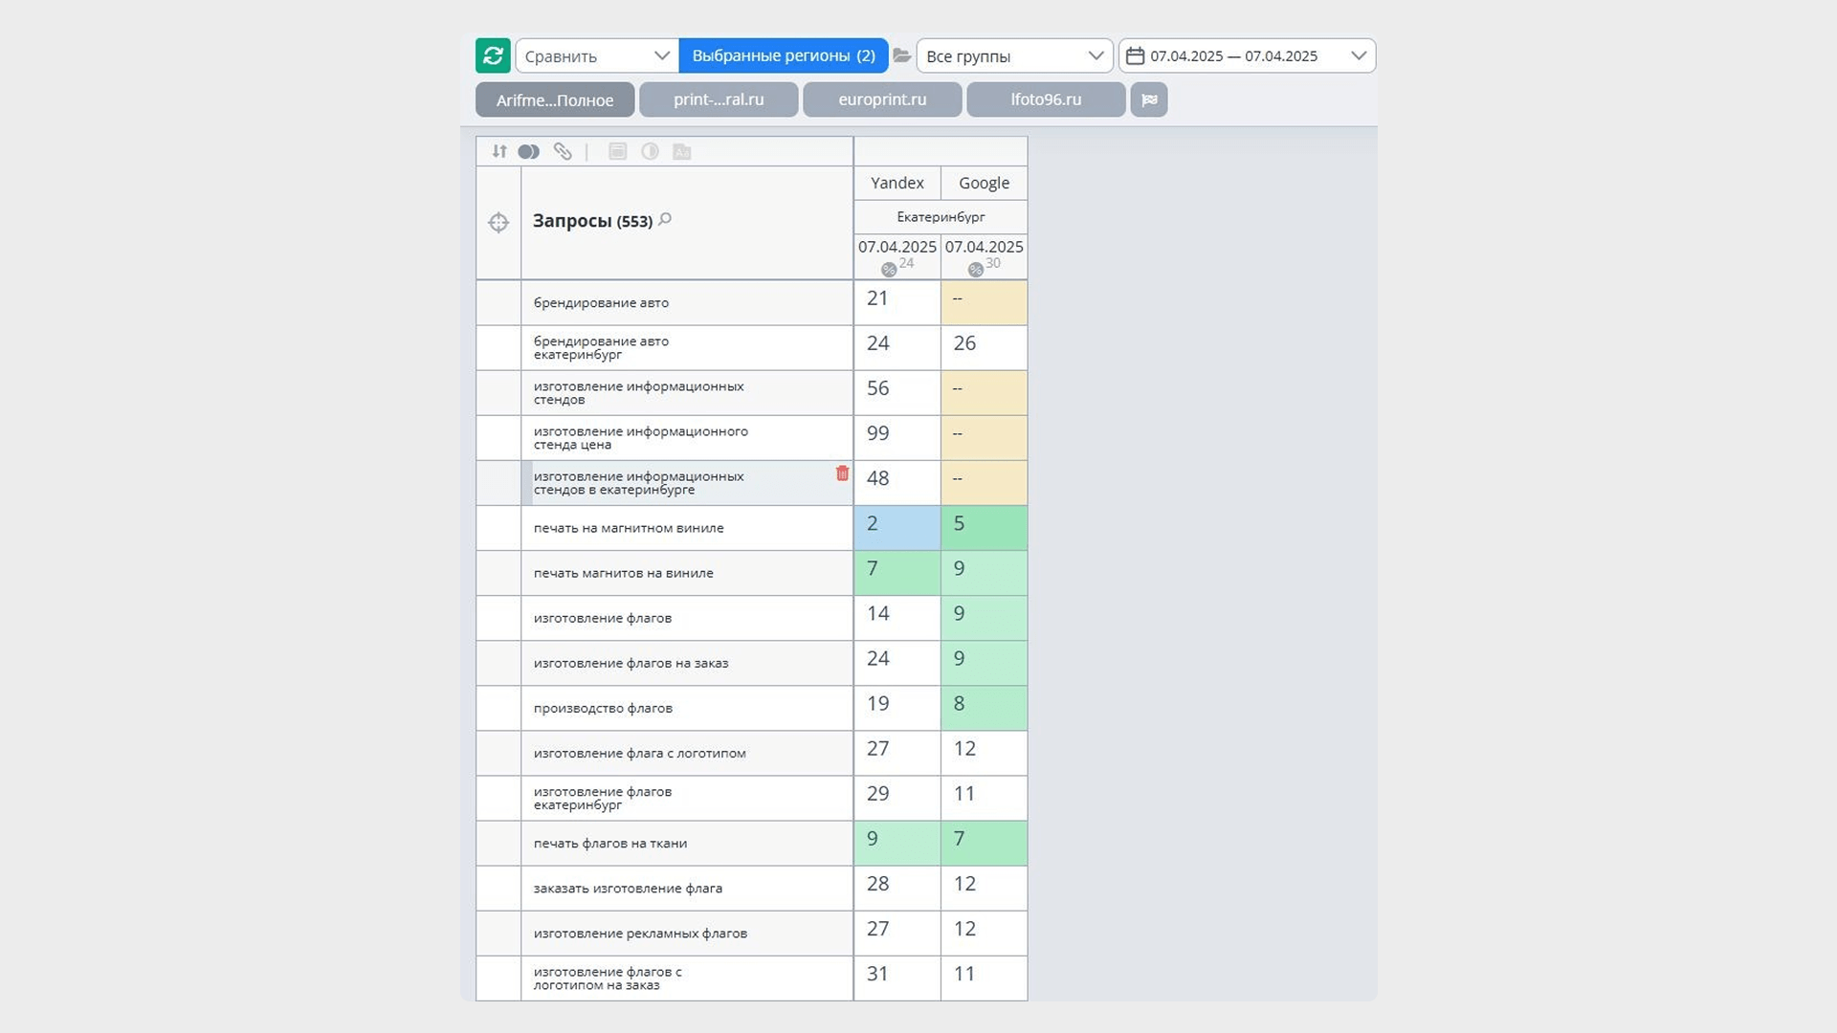Viewport: 1837px width, 1033px height.
Task: Click the crosshair target icon beside Запросы
Action: 498,223
